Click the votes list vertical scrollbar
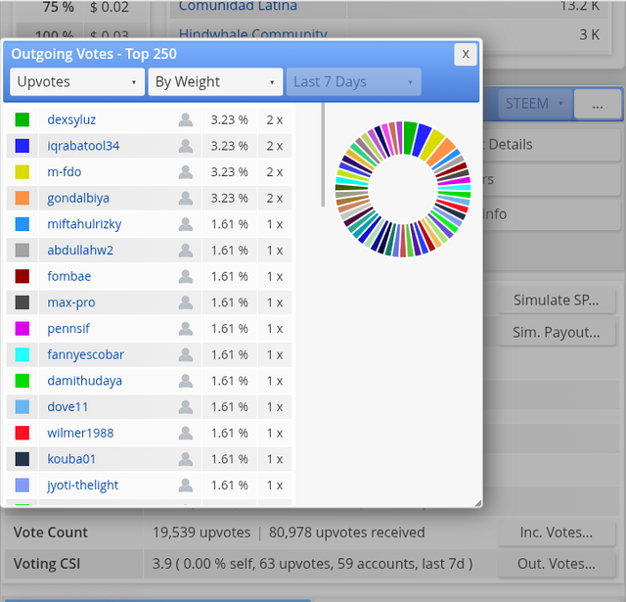Viewport: 626px width, 602px height. 323,155
